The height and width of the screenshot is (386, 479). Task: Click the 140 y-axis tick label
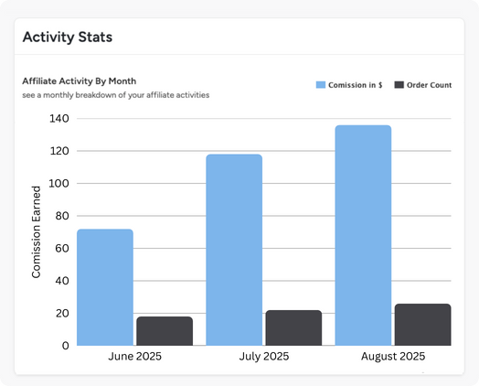pyautogui.click(x=59, y=119)
